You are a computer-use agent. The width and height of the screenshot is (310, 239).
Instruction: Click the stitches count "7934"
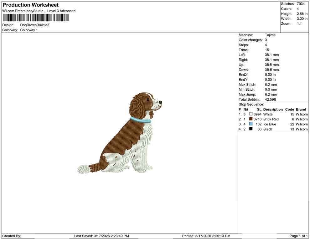click(301, 4)
